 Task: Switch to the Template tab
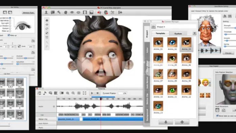[x=161, y=33]
